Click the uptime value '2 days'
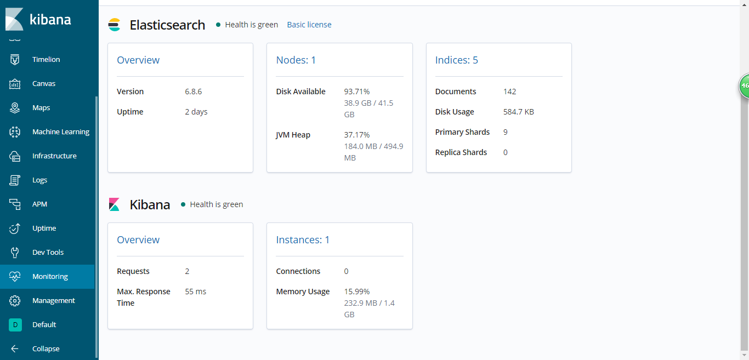Viewport: 749px width, 360px height. (x=196, y=112)
